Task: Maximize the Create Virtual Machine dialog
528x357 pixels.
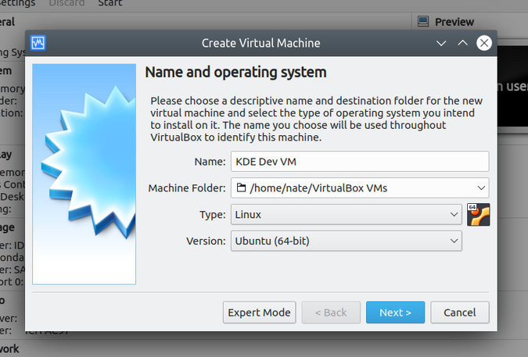Action: (x=462, y=43)
